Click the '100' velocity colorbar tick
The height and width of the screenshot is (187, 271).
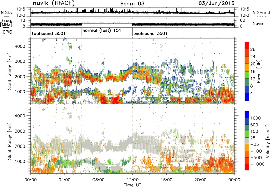point(254,131)
